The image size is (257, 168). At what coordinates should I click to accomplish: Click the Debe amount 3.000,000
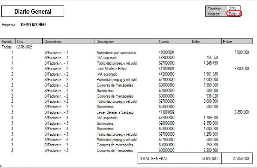tap(211, 101)
